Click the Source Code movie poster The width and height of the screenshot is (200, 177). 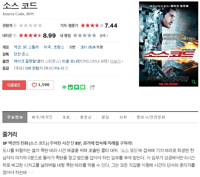168,44
